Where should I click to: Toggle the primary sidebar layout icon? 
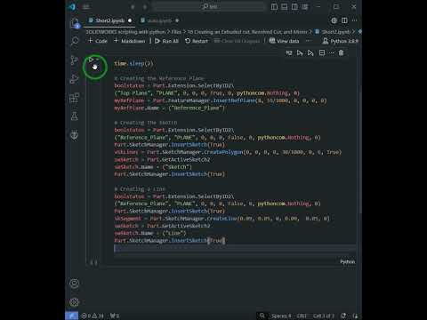click(274, 6)
